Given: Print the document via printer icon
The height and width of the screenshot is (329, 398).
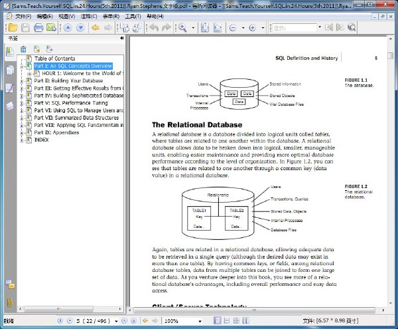Looking at the screenshot, I should 38,27.
